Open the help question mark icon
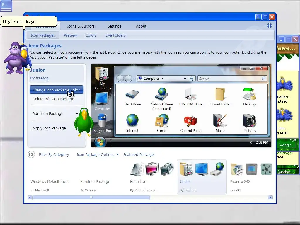The image size is (300, 225). click(x=270, y=26)
